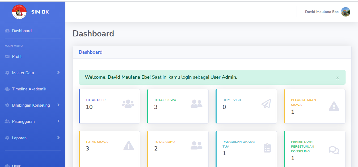Click the Home Visit paper plane icon
Viewport: 358px width, 167px height.
click(x=266, y=104)
